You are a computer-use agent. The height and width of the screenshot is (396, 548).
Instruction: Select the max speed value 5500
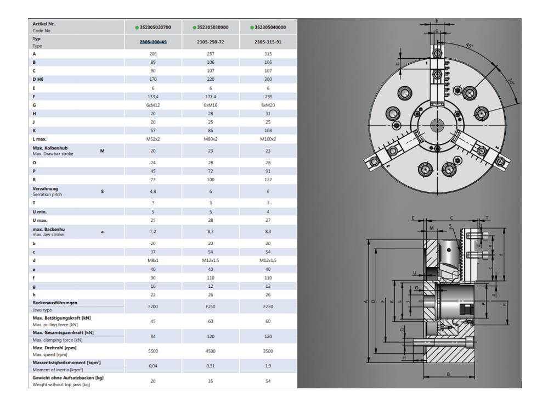(153, 352)
